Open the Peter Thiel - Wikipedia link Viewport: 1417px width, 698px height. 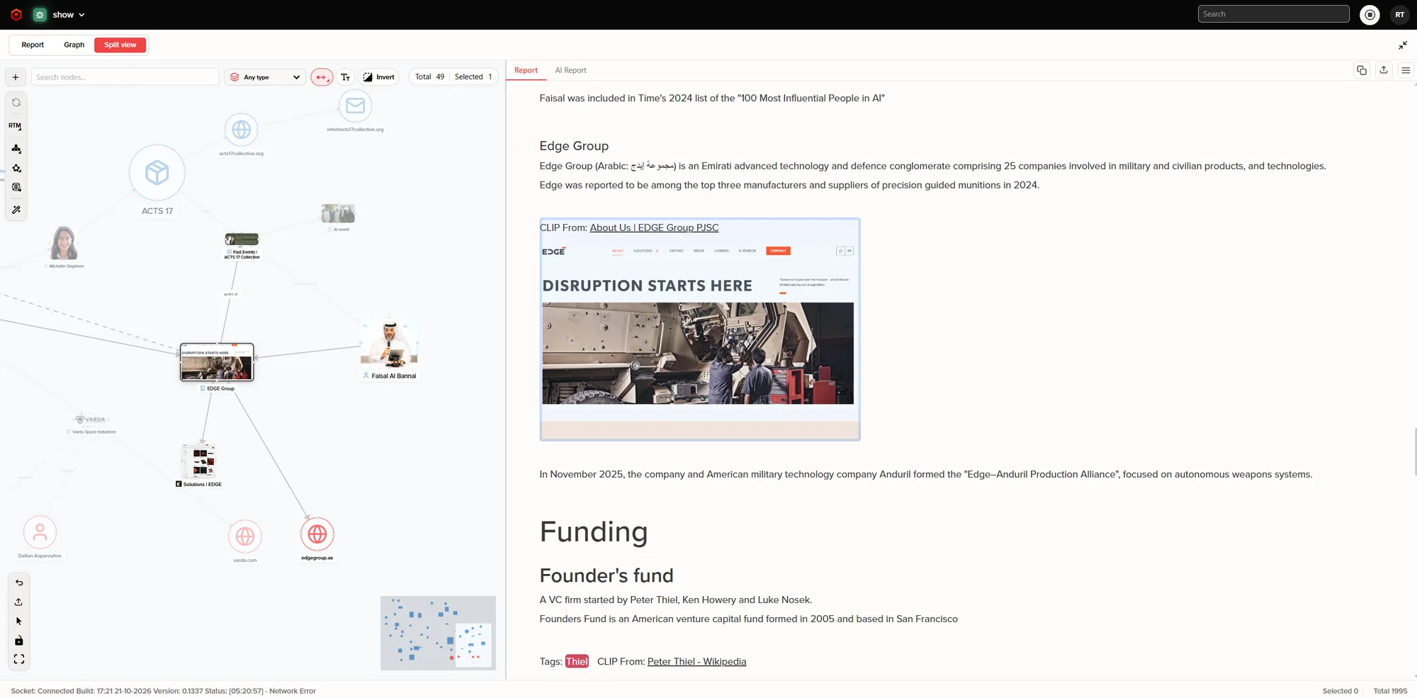click(x=696, y=661)
